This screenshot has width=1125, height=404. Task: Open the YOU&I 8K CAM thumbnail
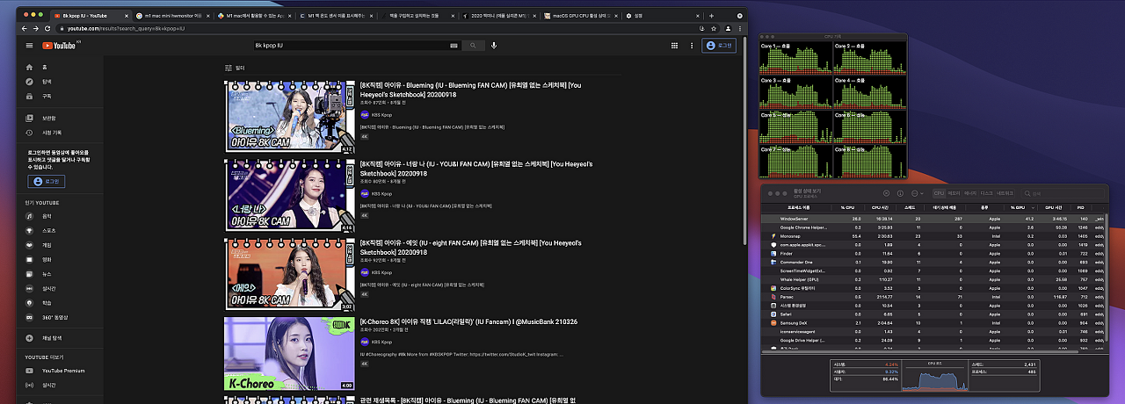click(x=289, y=196)
